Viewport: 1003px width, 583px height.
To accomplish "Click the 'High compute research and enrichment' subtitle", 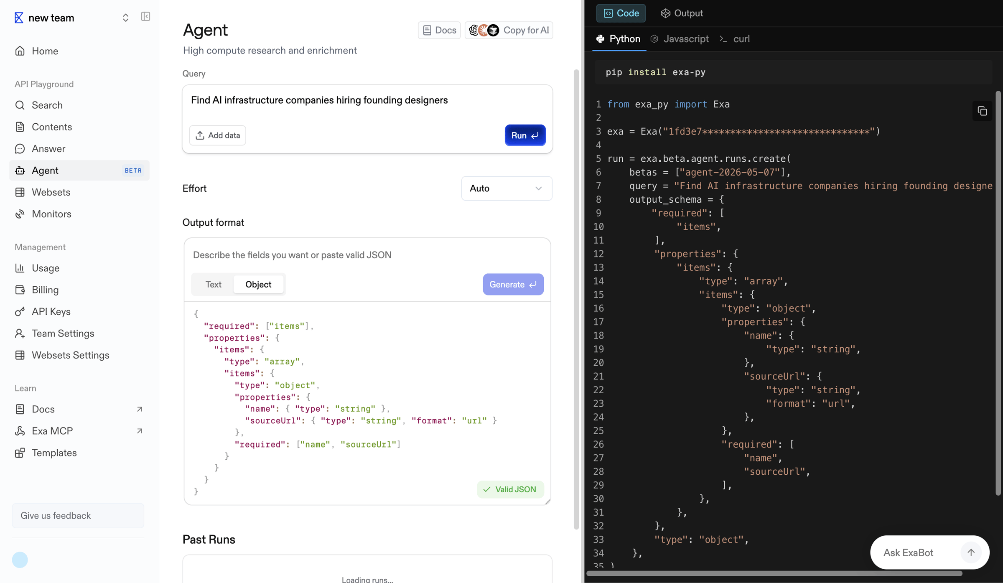I will [x=270, y=51].
